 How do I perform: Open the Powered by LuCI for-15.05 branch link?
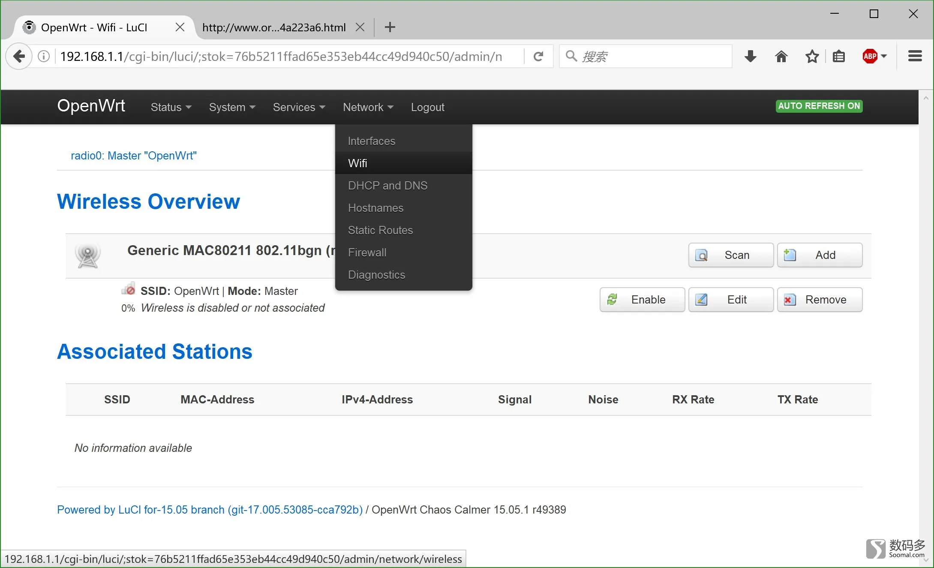click(x=210, y=510)
